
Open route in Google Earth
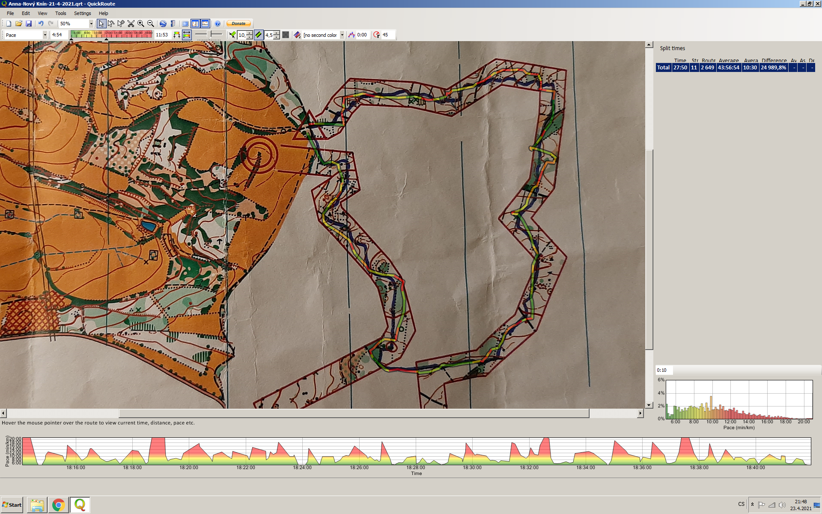click(163, 24)
